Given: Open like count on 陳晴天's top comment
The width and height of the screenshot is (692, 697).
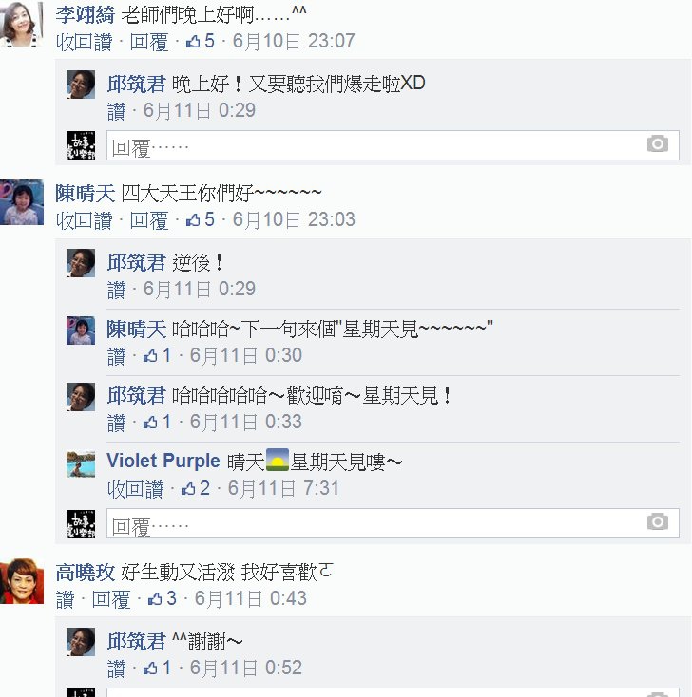Looking at the screenshot, I should tap(201, 219).
